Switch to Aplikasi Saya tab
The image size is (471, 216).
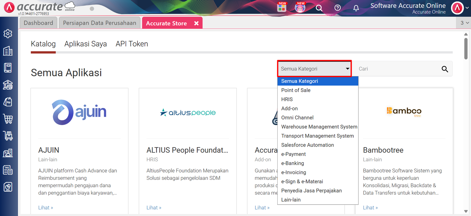coord(86,44)
